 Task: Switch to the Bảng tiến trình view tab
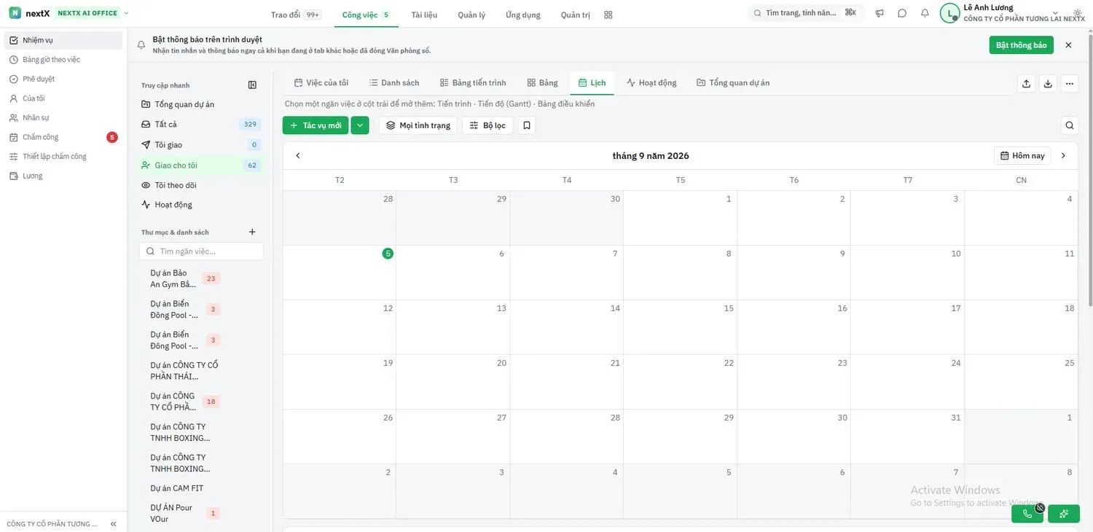coord(473,82)
